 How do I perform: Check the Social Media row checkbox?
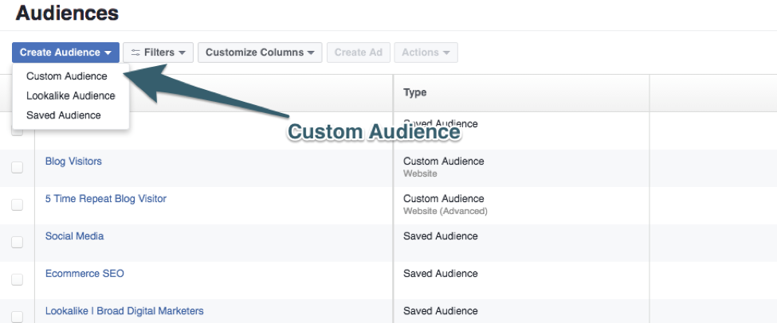(x=17, y=243)
